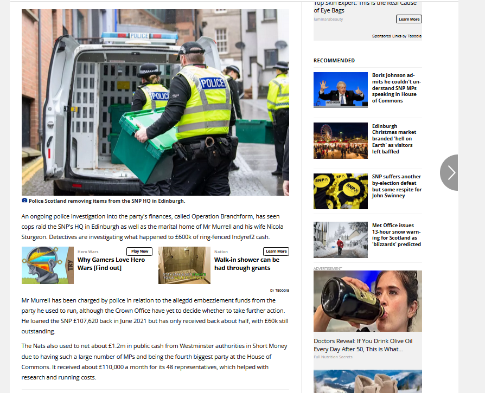Click the photo caption about Police Scotland
485x393 pixels.
pyautogui.click(x=107, y=201)
